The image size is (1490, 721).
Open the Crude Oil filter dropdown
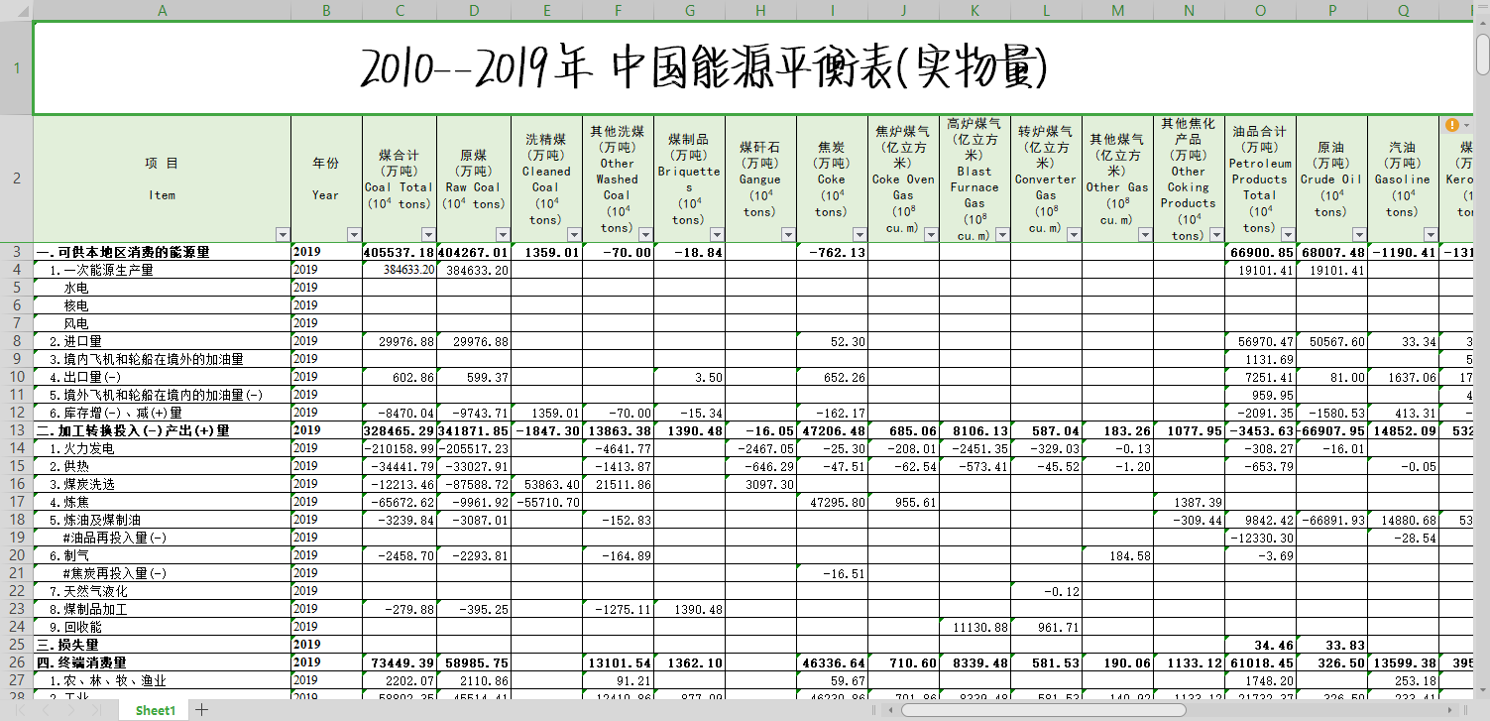tap(1359, 235)
